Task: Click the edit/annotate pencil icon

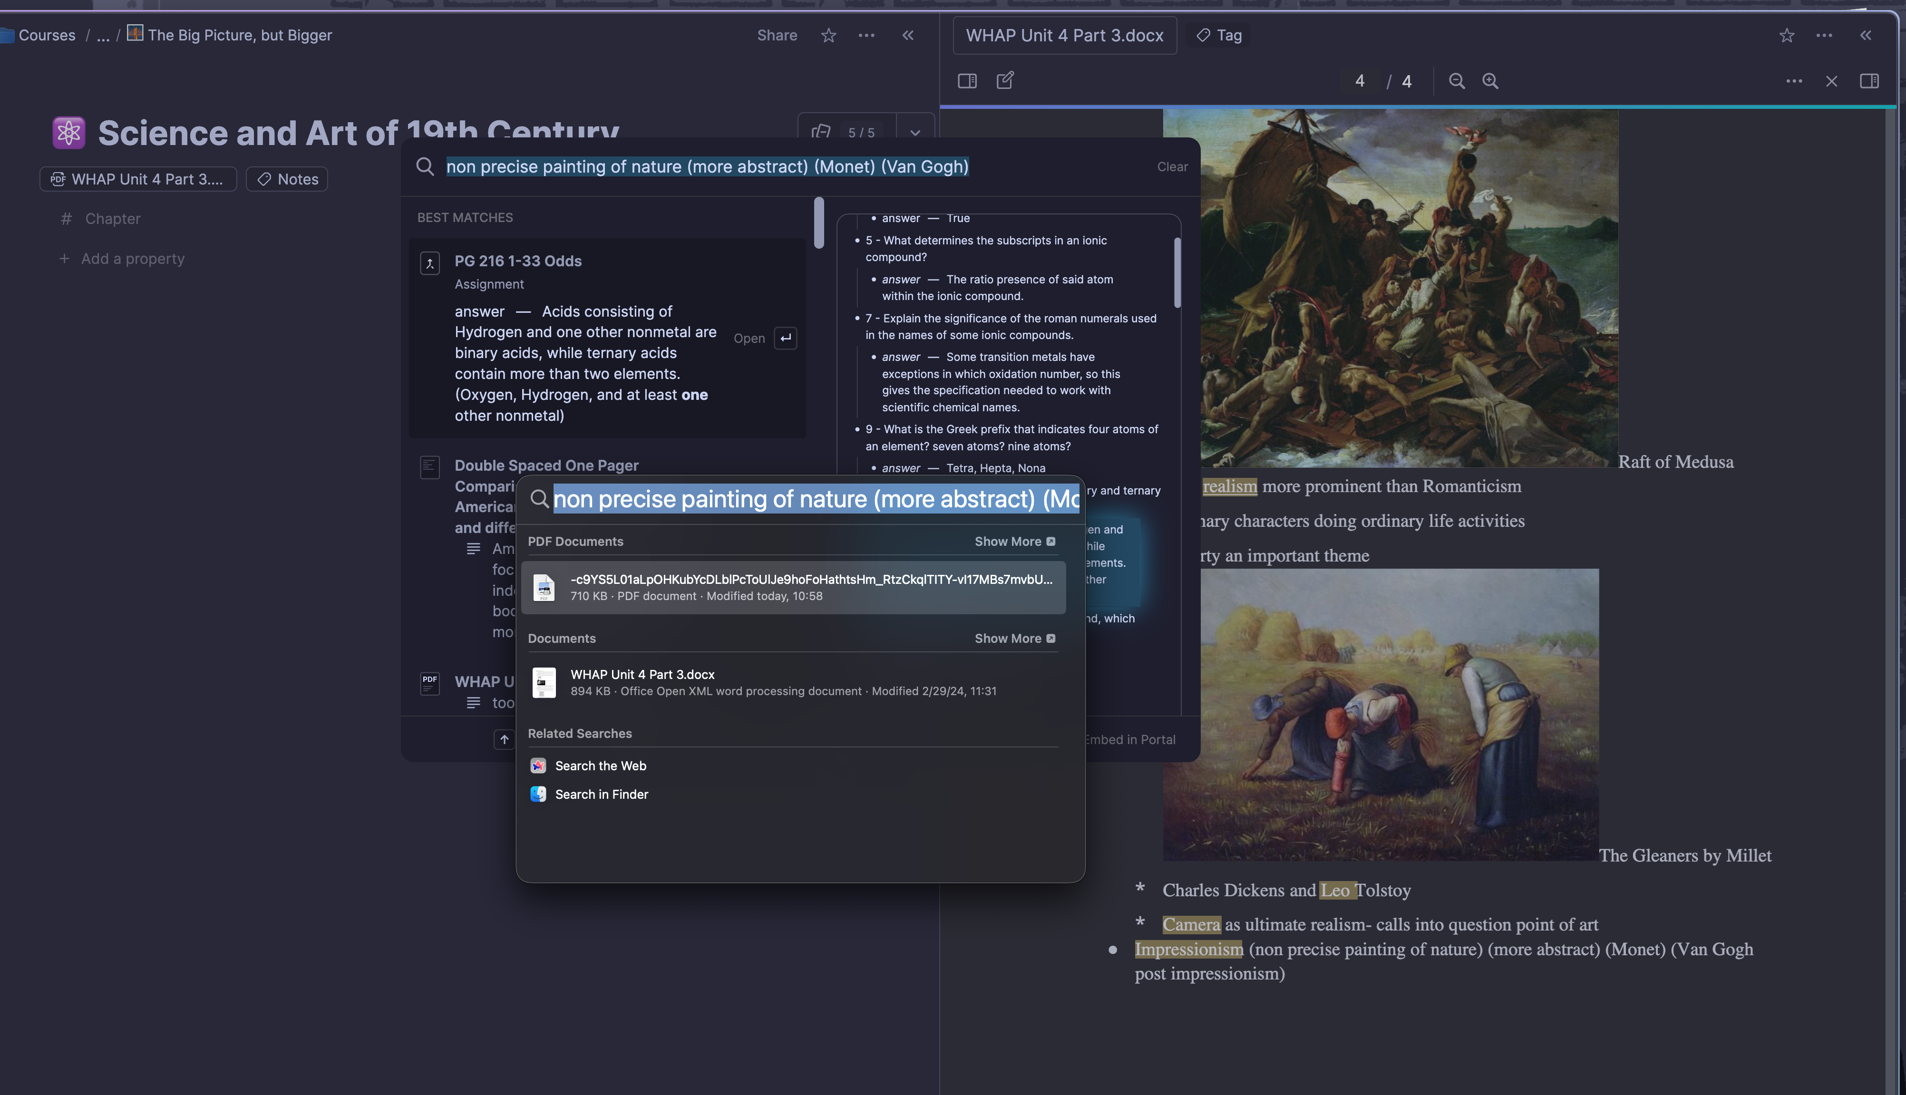Action: point(1006,80)
